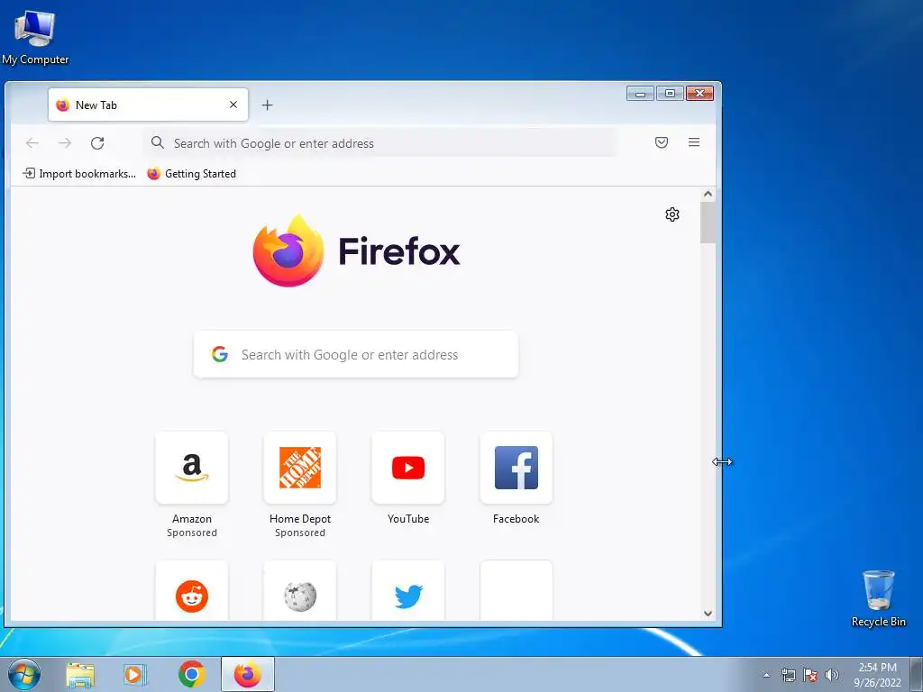The height and width of the screenshot is (692, 923).
Task: Click the 'Sponsored' label under Home Depot
Action: 300,533
